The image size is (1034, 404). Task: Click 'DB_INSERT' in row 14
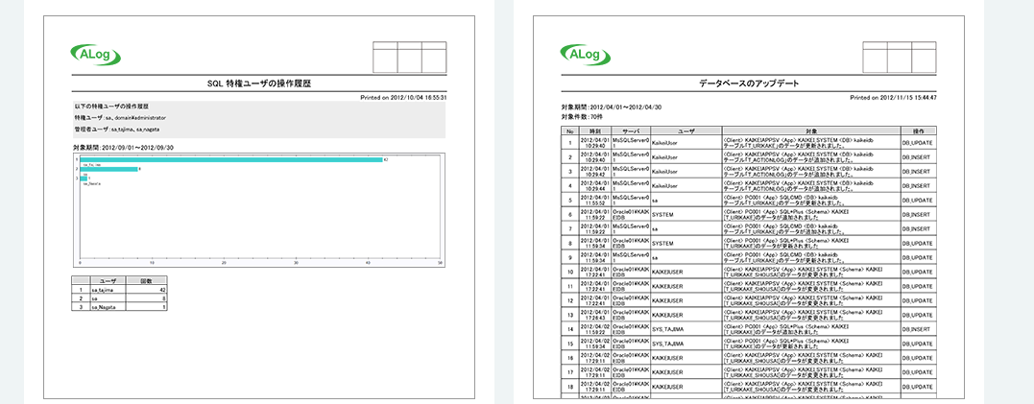point(917,328)
